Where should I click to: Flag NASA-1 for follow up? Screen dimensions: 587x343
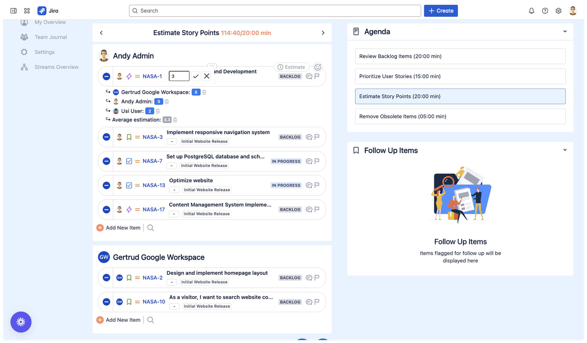click(317, 76)
